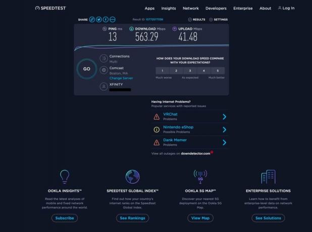Image resolution: width=312 pixels, height=232 pixels.
Task: Click the See Solutions button
Action: click(x=268, y=218)
